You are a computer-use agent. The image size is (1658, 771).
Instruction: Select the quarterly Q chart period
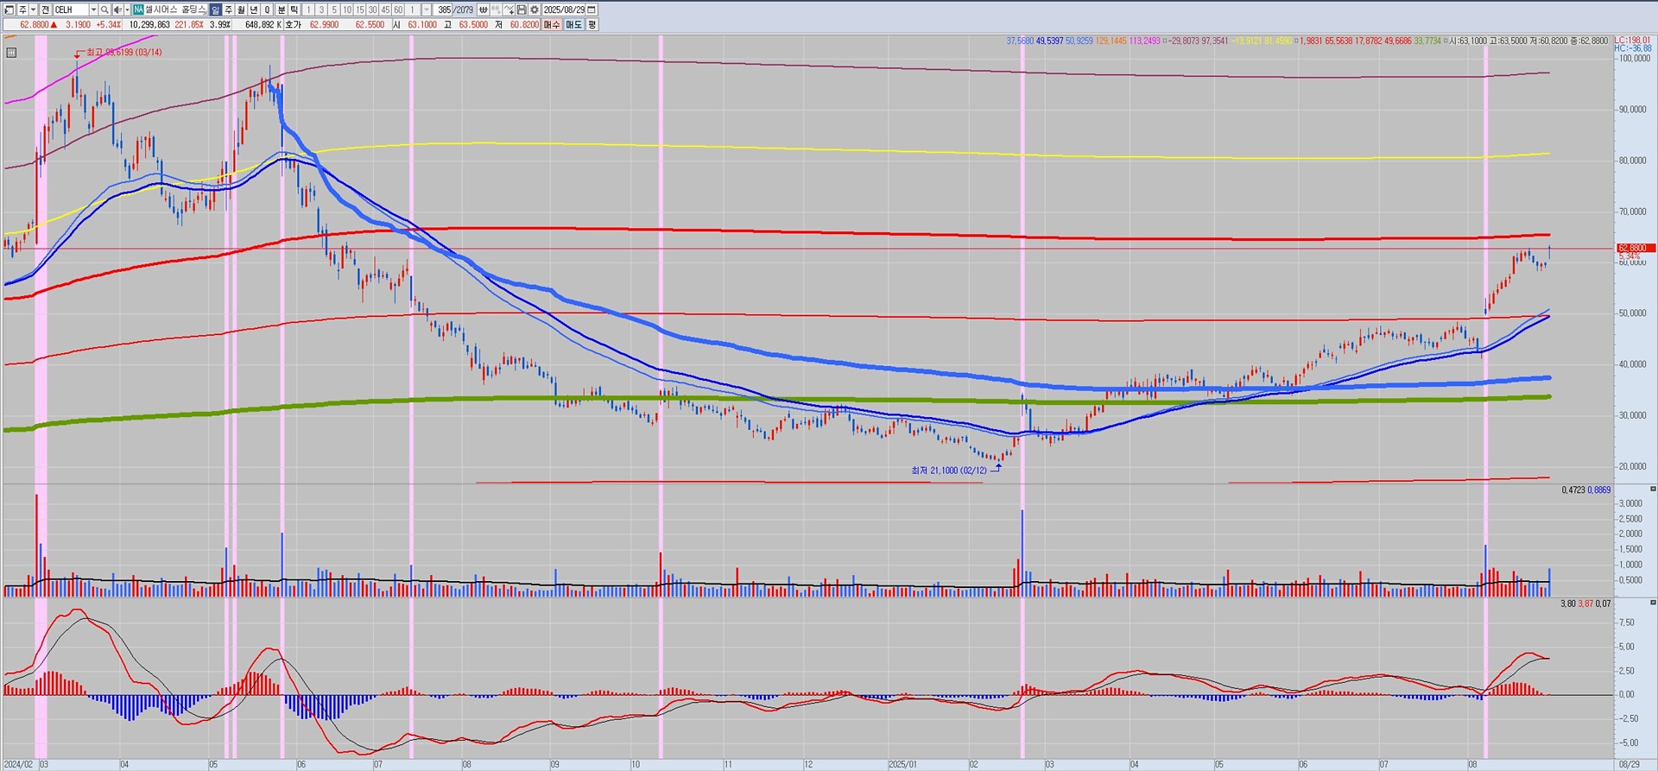[268, 9]
